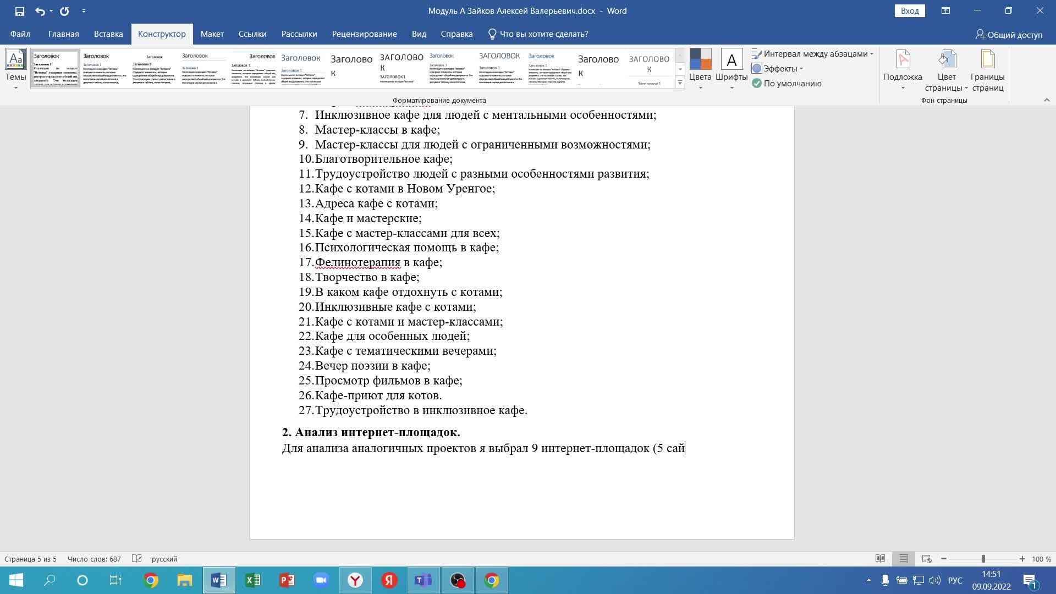Open word count via Число слов: 687
The height and width of the screenshot is (594, 1056).
click(94, 558)
